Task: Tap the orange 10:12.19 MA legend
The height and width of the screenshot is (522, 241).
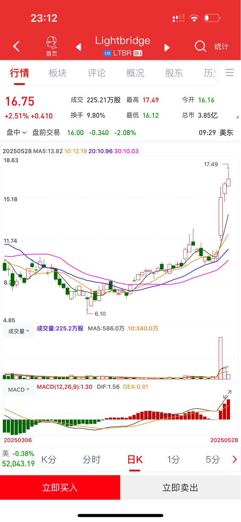Action: click(76, 151)
